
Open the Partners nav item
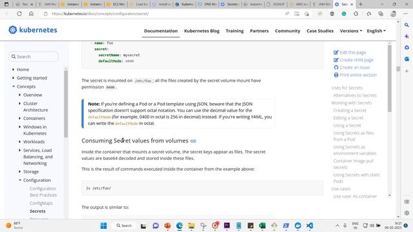[259, 31]
